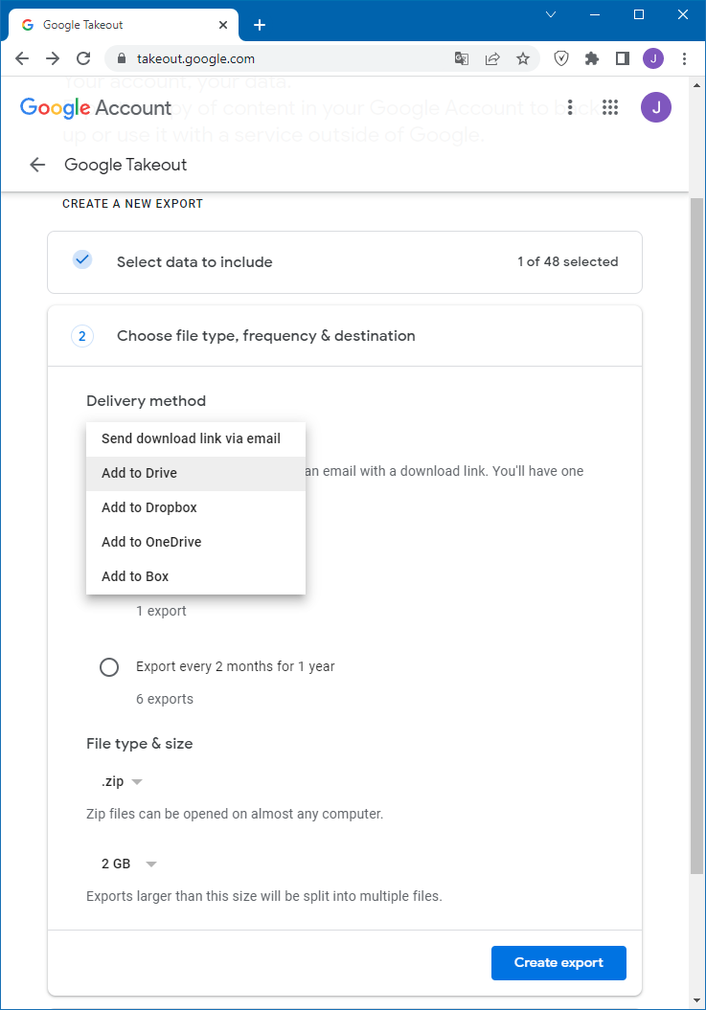Minimize the browser window
The width and height of the screenshot is (706, 1010).
pos(595,14)
